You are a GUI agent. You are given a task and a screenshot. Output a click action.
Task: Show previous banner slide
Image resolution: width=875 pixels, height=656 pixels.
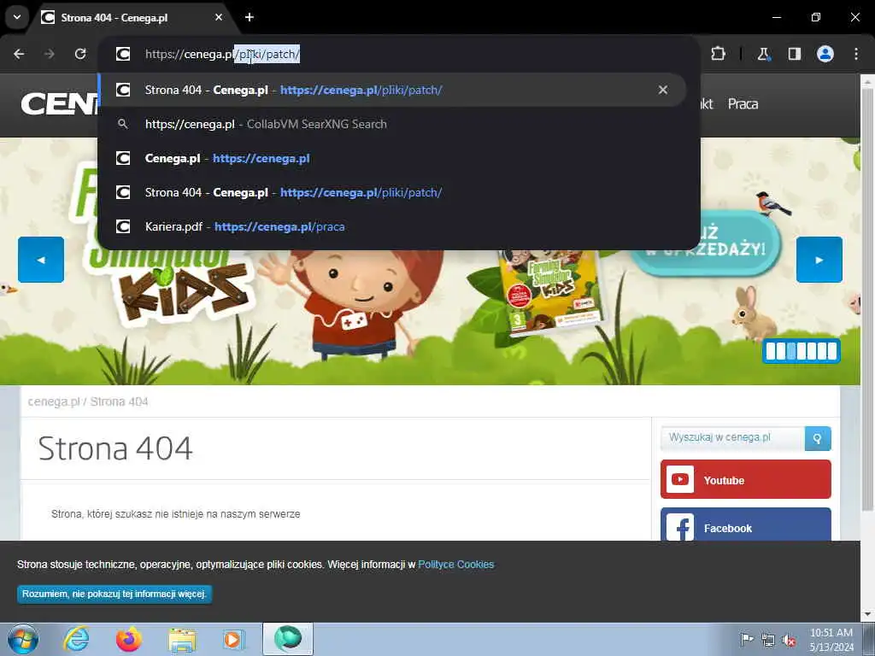41,260
